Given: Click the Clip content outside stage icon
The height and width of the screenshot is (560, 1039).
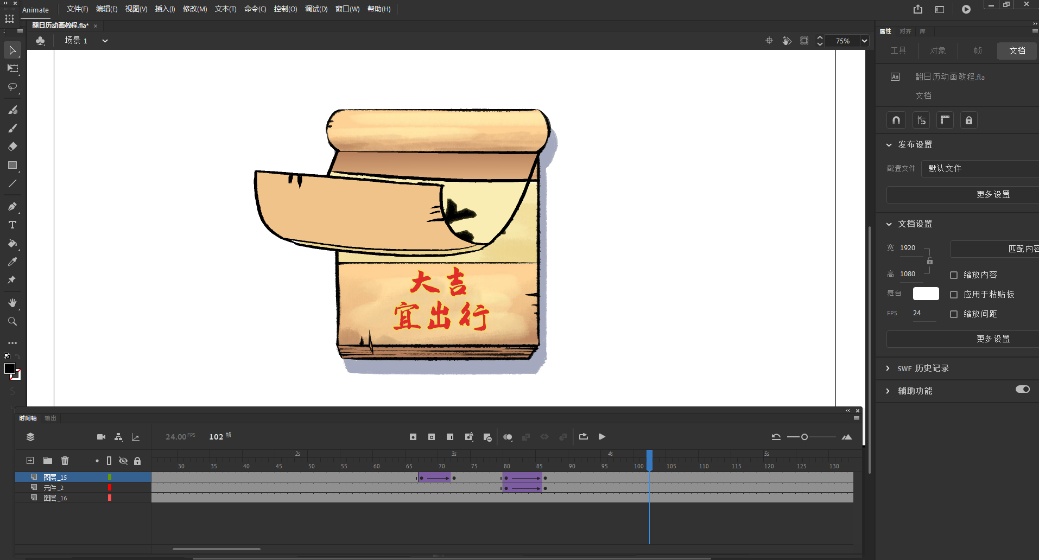Looking at the screenshot, I should pos(804,41).
